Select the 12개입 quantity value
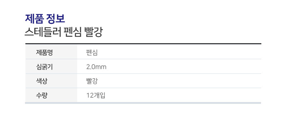The width and height of the screenshot is (286, 132). click(x=96, y=95)
